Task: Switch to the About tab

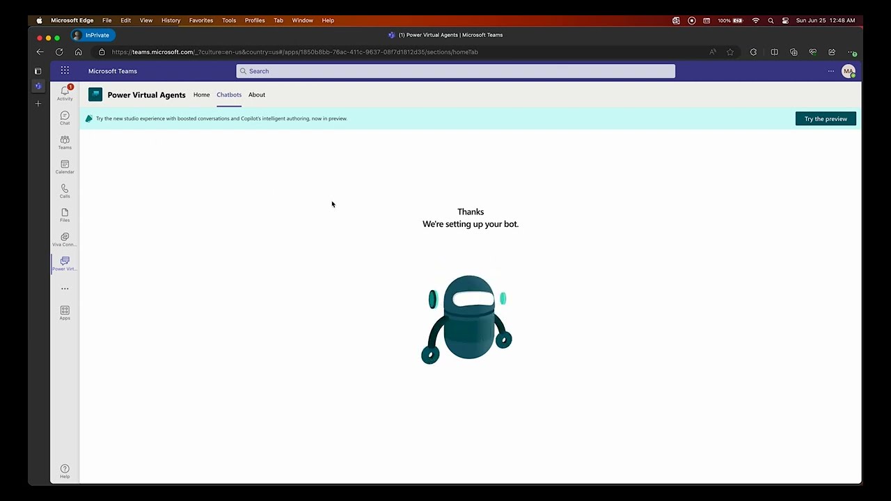Action: coord(257,95)
